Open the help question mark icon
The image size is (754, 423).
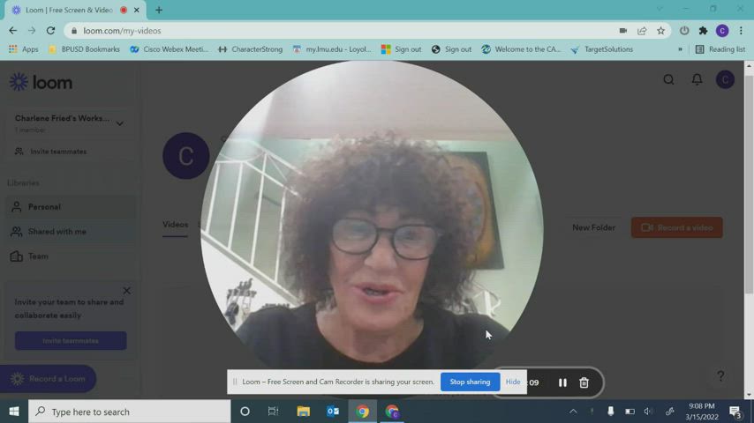(720, 376)
